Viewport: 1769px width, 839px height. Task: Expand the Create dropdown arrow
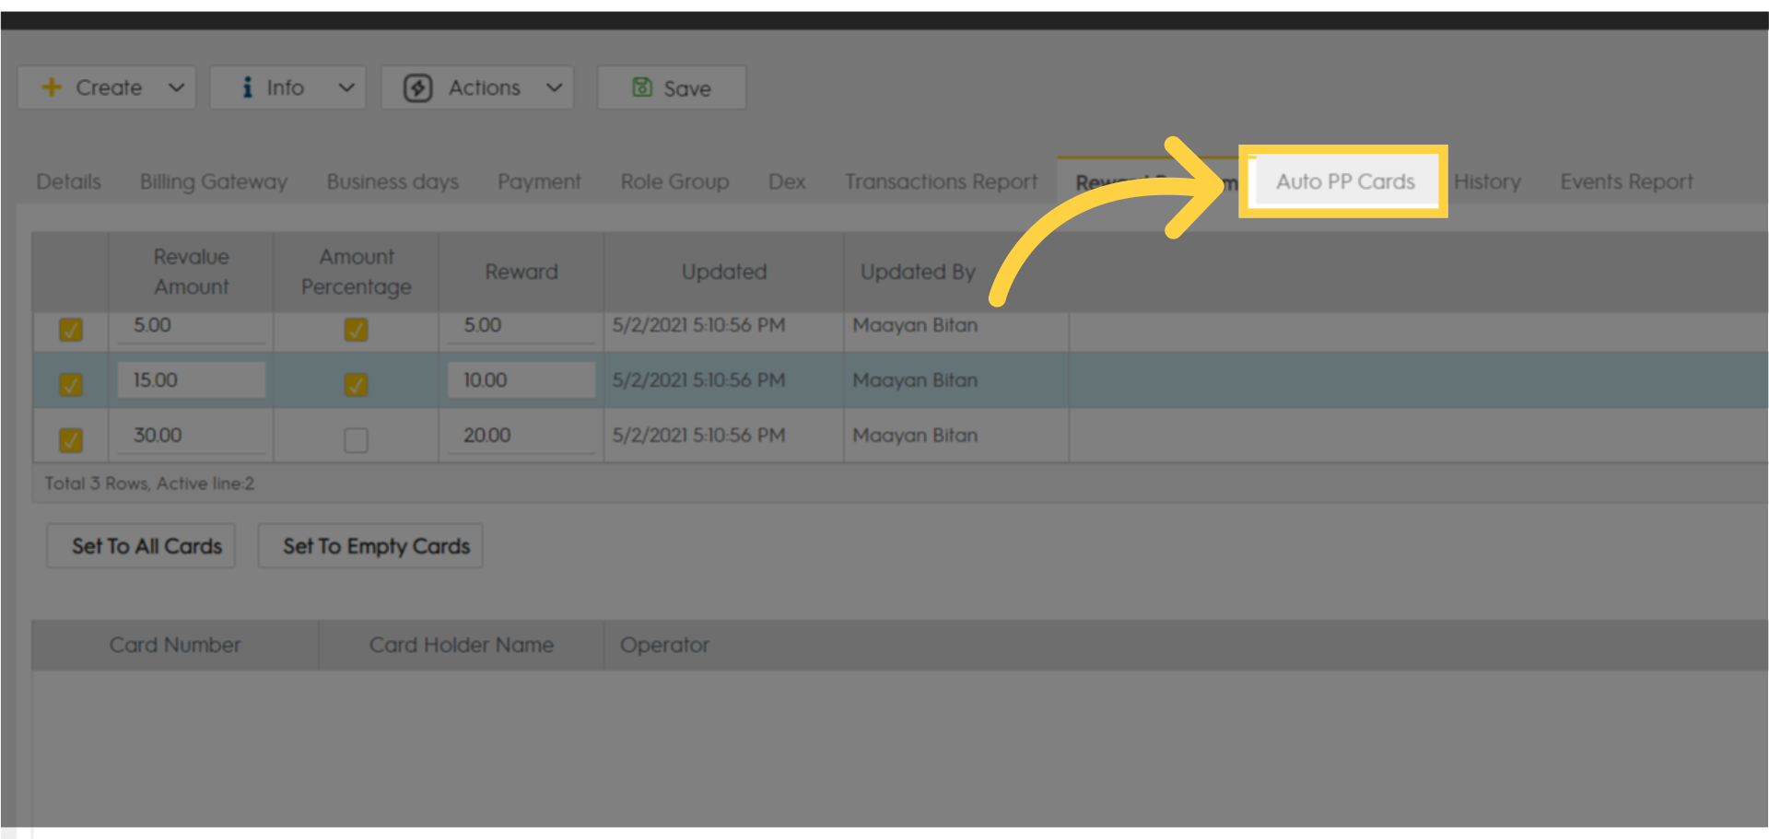(x=176, y=87)
